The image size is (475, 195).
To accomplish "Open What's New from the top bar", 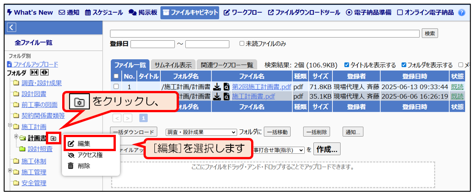I will coord(30,13).
